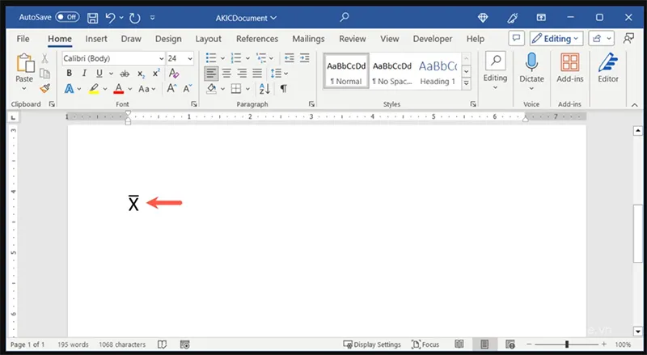The image size is (647, 355).
Task: Sort the selection alphabetically
Action: (x=264, y=88)
